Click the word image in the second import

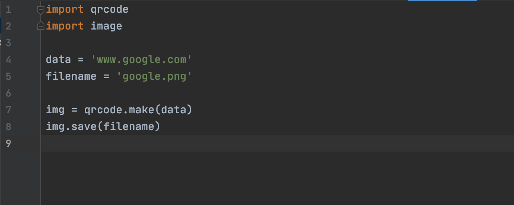pos(106,26)
